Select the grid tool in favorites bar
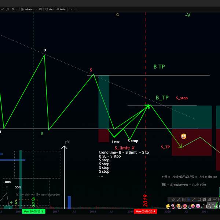This screenshot has width=220, height=220. click(184, 199)
